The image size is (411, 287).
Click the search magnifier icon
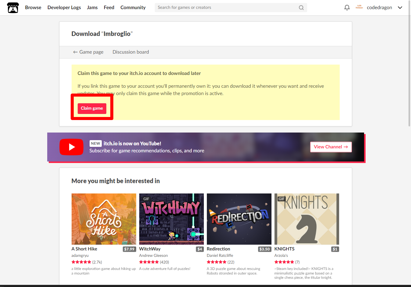(301, 8)
